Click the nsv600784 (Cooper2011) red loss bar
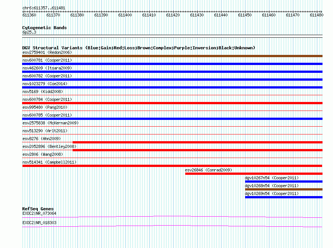Screen dimensions: 333x248 (172, 103)
